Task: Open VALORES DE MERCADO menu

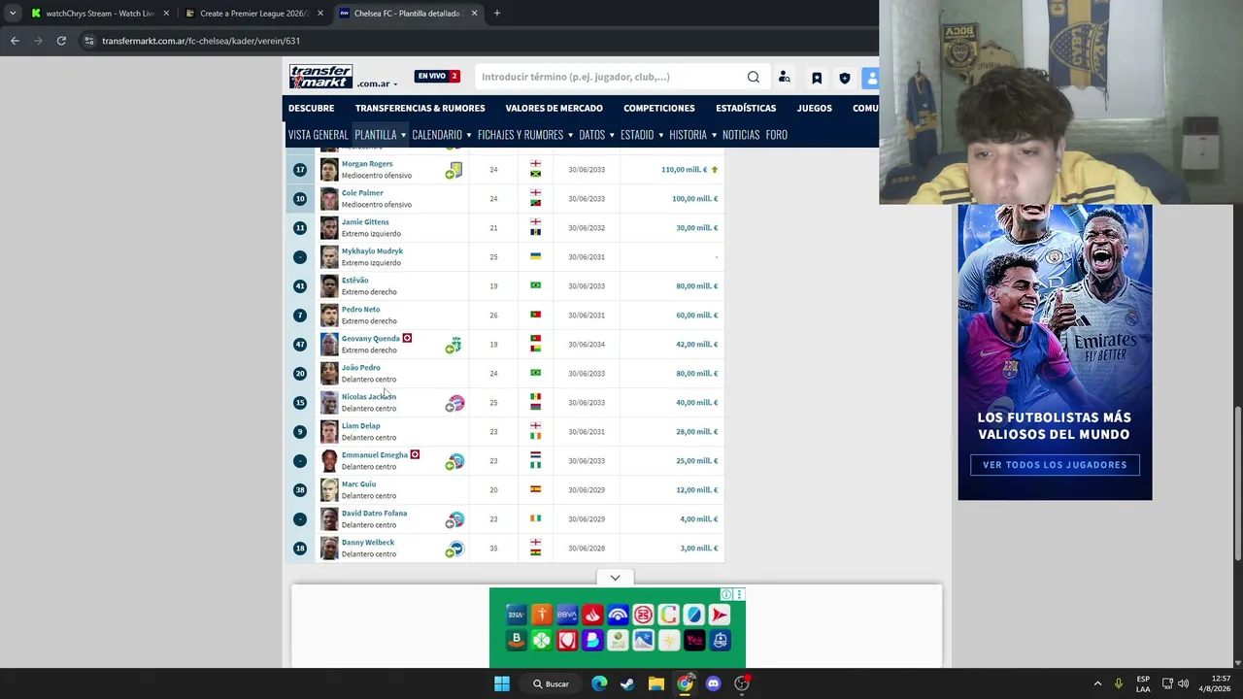Action: [554, 108]
